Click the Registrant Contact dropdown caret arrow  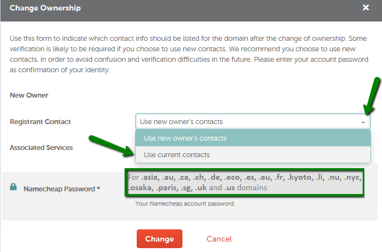coord(363,122)
